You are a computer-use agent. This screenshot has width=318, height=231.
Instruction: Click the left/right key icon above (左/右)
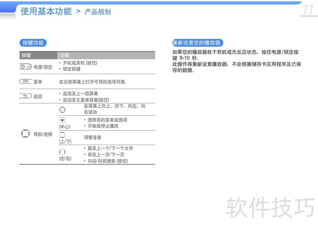[62, 152]
